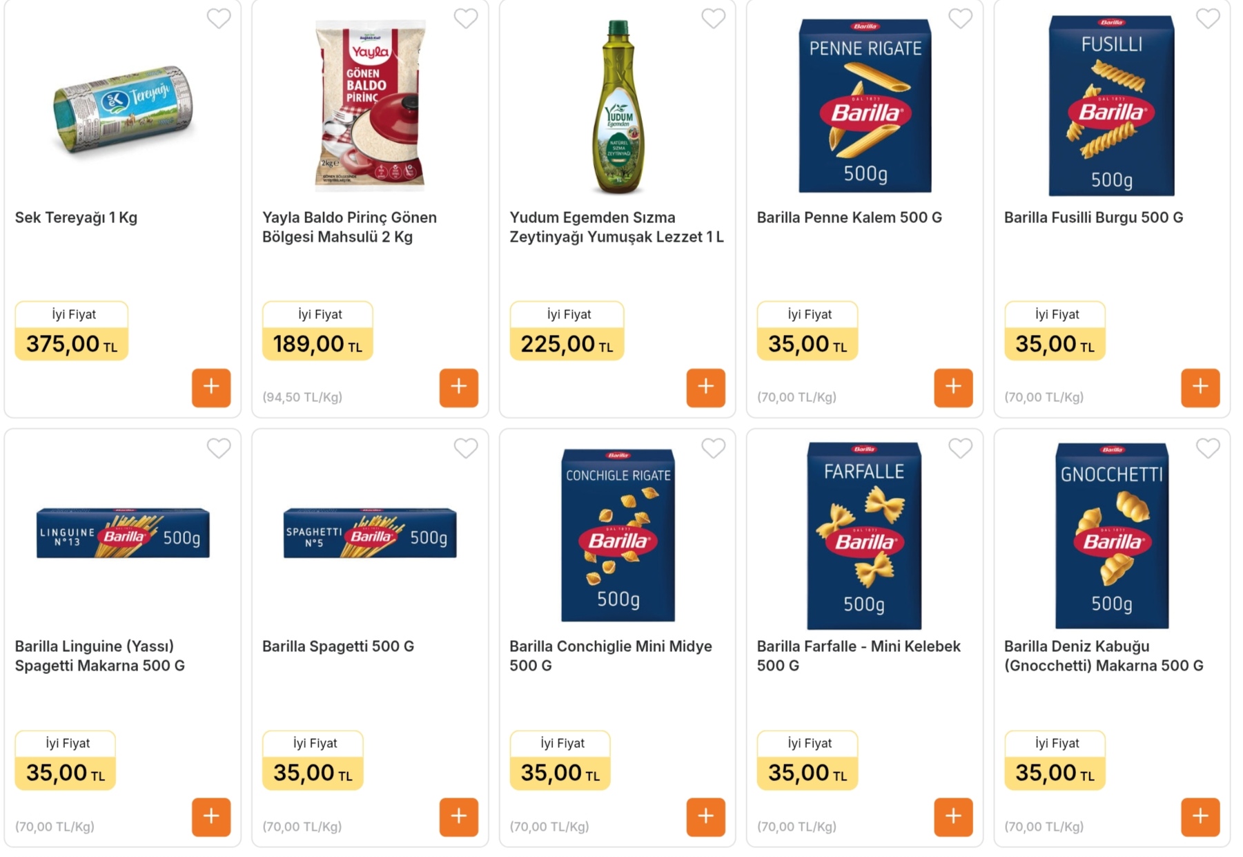Image resolution: width=1243 pixels, height=857 pixels.
Task: Add Barilla Conchiglie Mini Midye to cart
Action: pyautogui.click(x=705, y=817)
